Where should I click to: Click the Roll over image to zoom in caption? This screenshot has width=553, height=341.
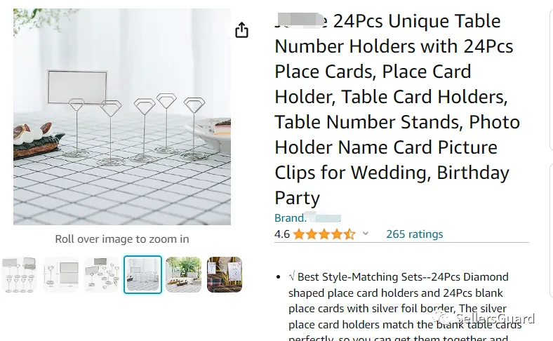pyautogui.click(x=122, y=239)
